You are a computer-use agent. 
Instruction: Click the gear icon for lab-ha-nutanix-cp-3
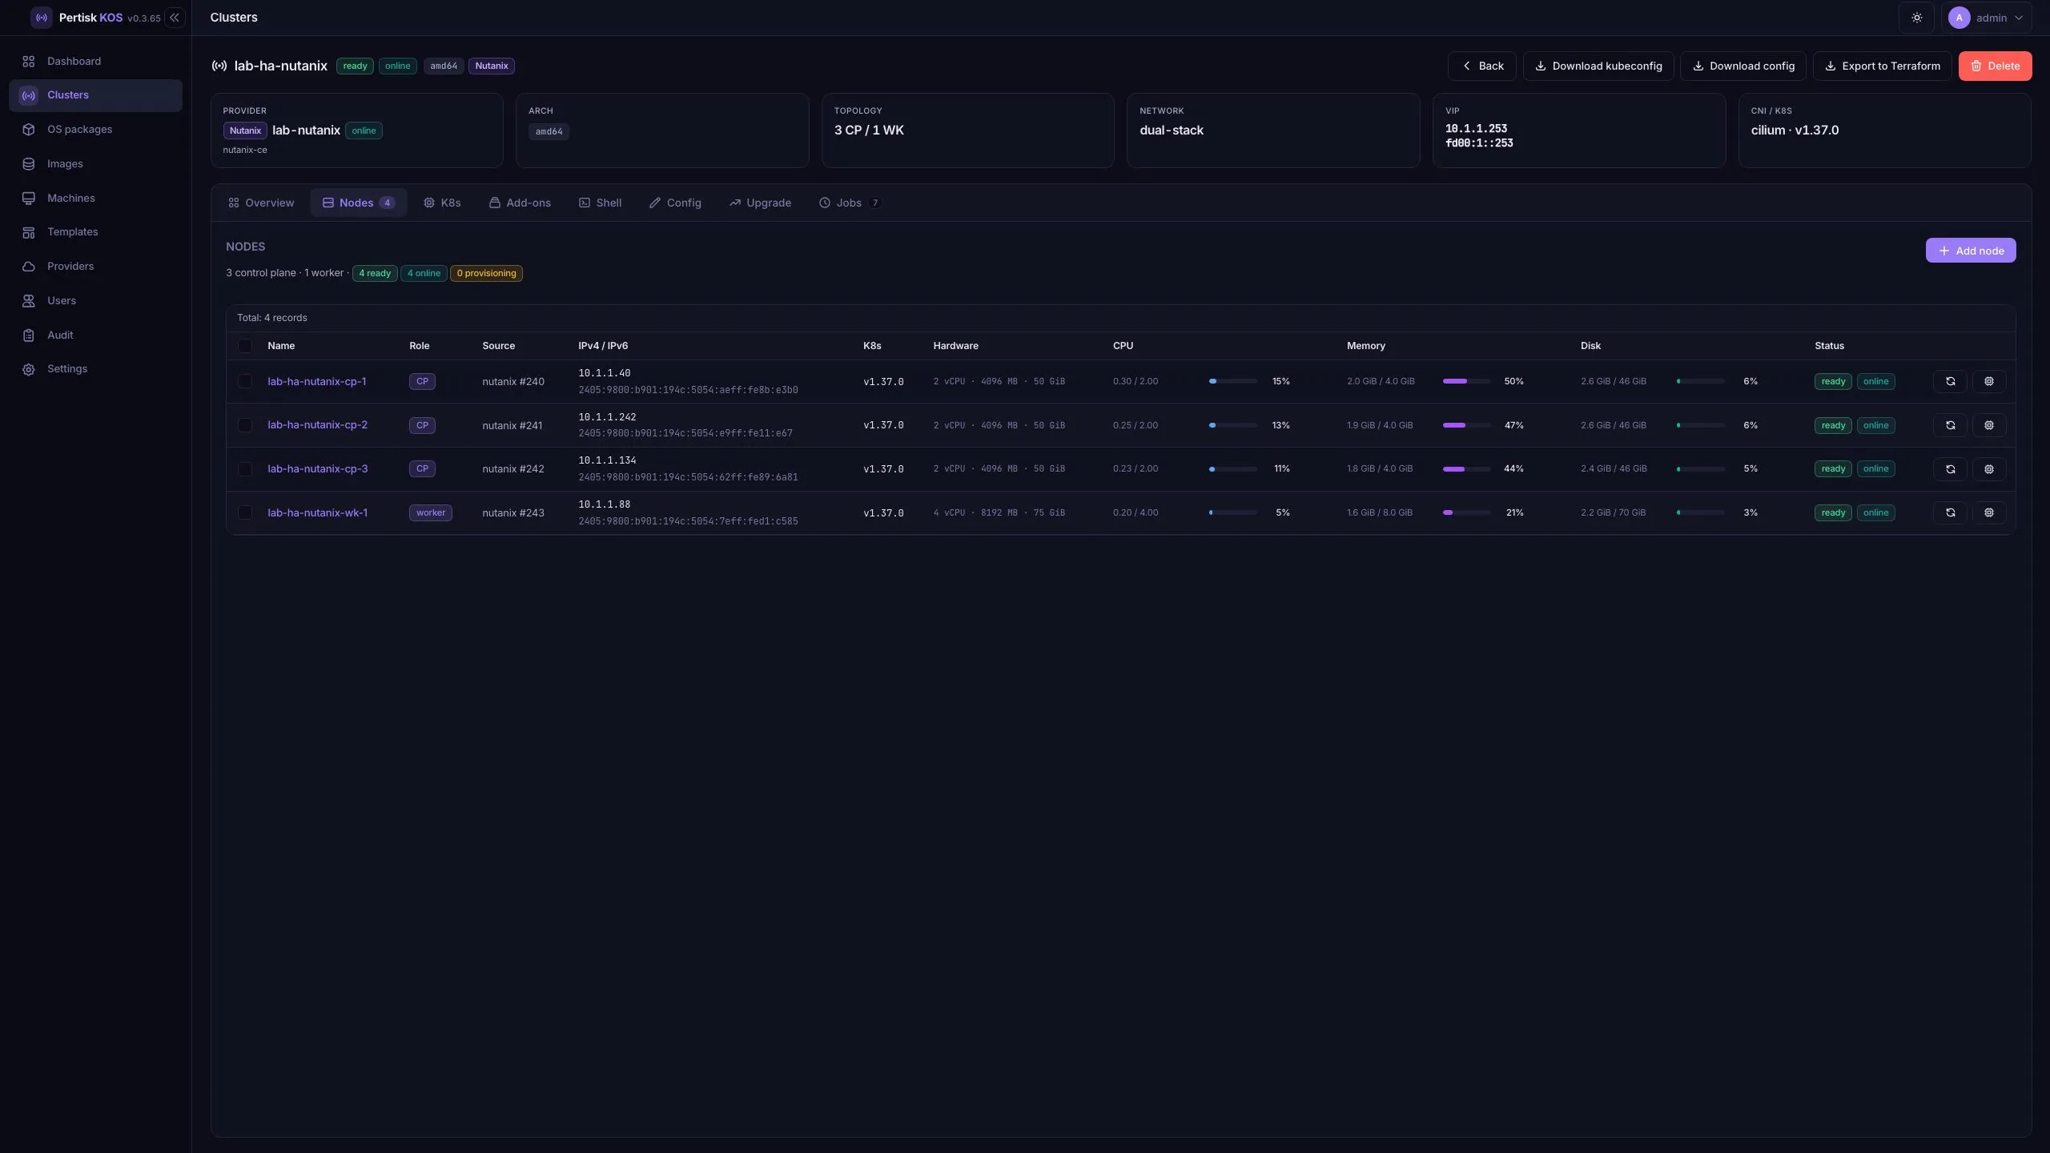point(1988,469)
